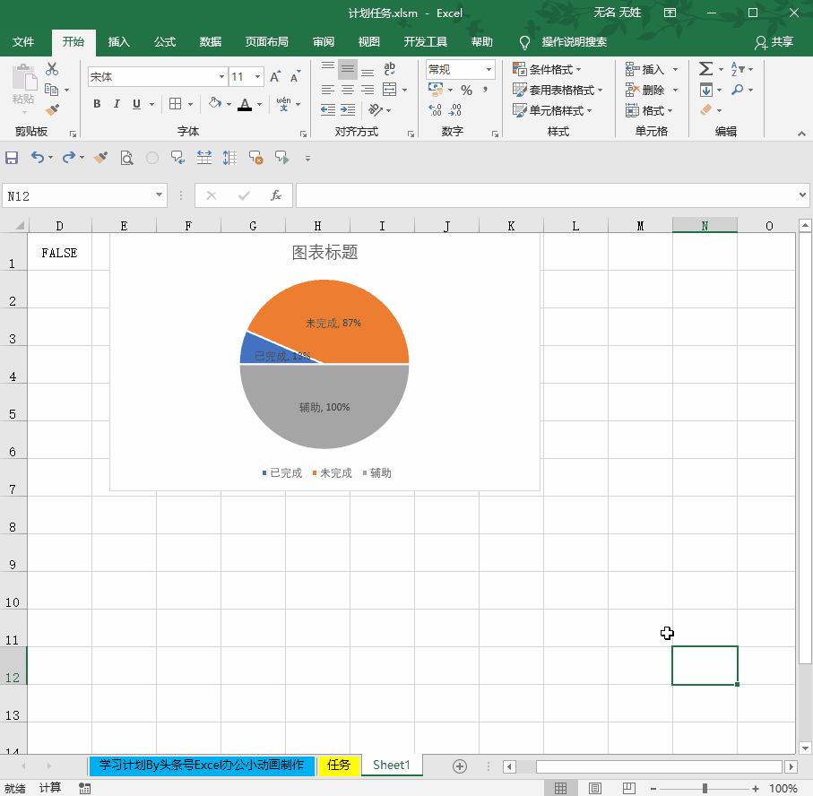Click the Increase Indent icon
Screen dimensions: 813x796
coord(348,110)
